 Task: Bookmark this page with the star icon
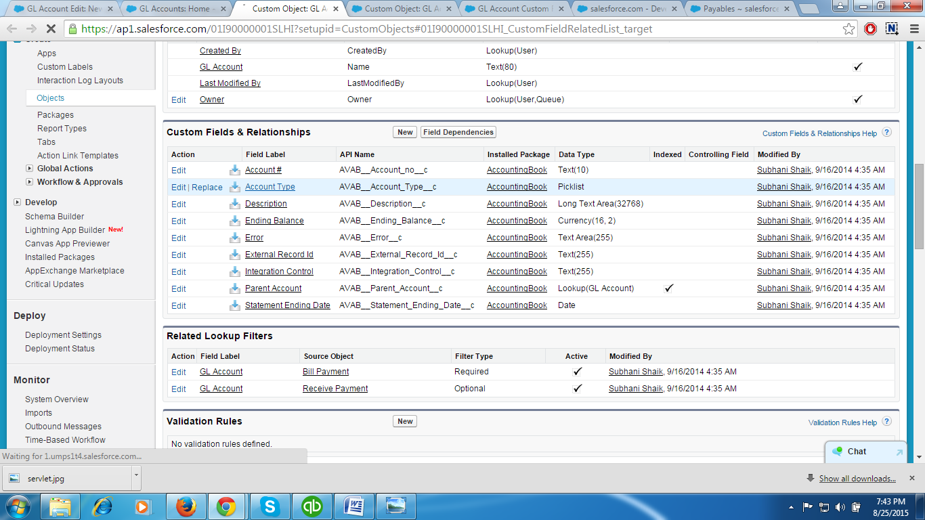coord(848,29)
